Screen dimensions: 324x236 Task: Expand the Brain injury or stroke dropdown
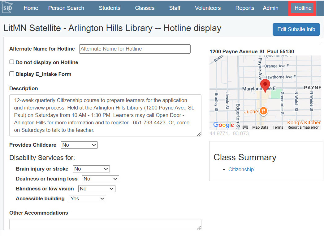click(x=91, y=169)
